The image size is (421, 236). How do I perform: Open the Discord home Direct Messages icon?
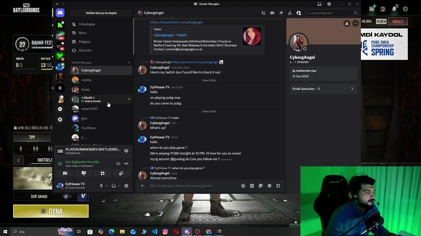60,13
